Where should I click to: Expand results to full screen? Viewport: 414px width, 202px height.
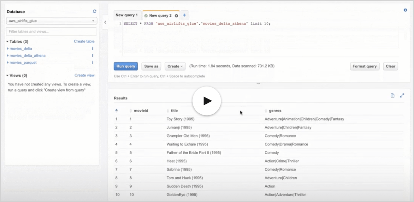[x=402, y=96]
